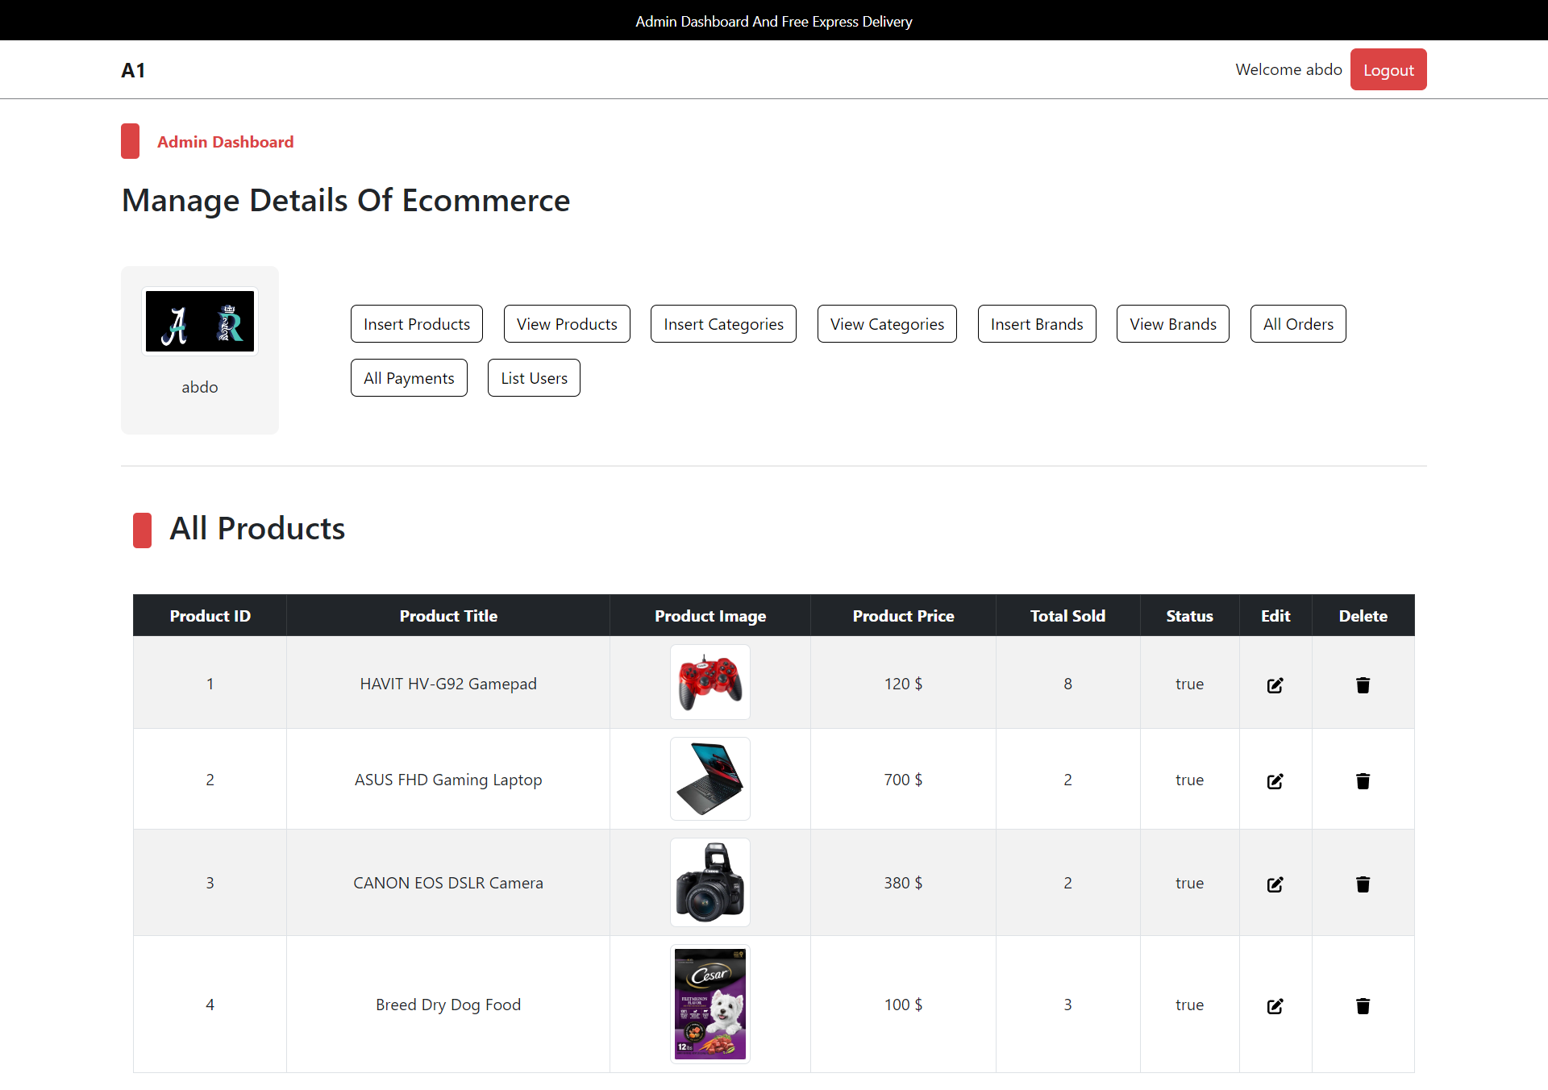Open All Orders
The image size is (1548, 1090).
pyautogui.click(x=1298, y=324)
